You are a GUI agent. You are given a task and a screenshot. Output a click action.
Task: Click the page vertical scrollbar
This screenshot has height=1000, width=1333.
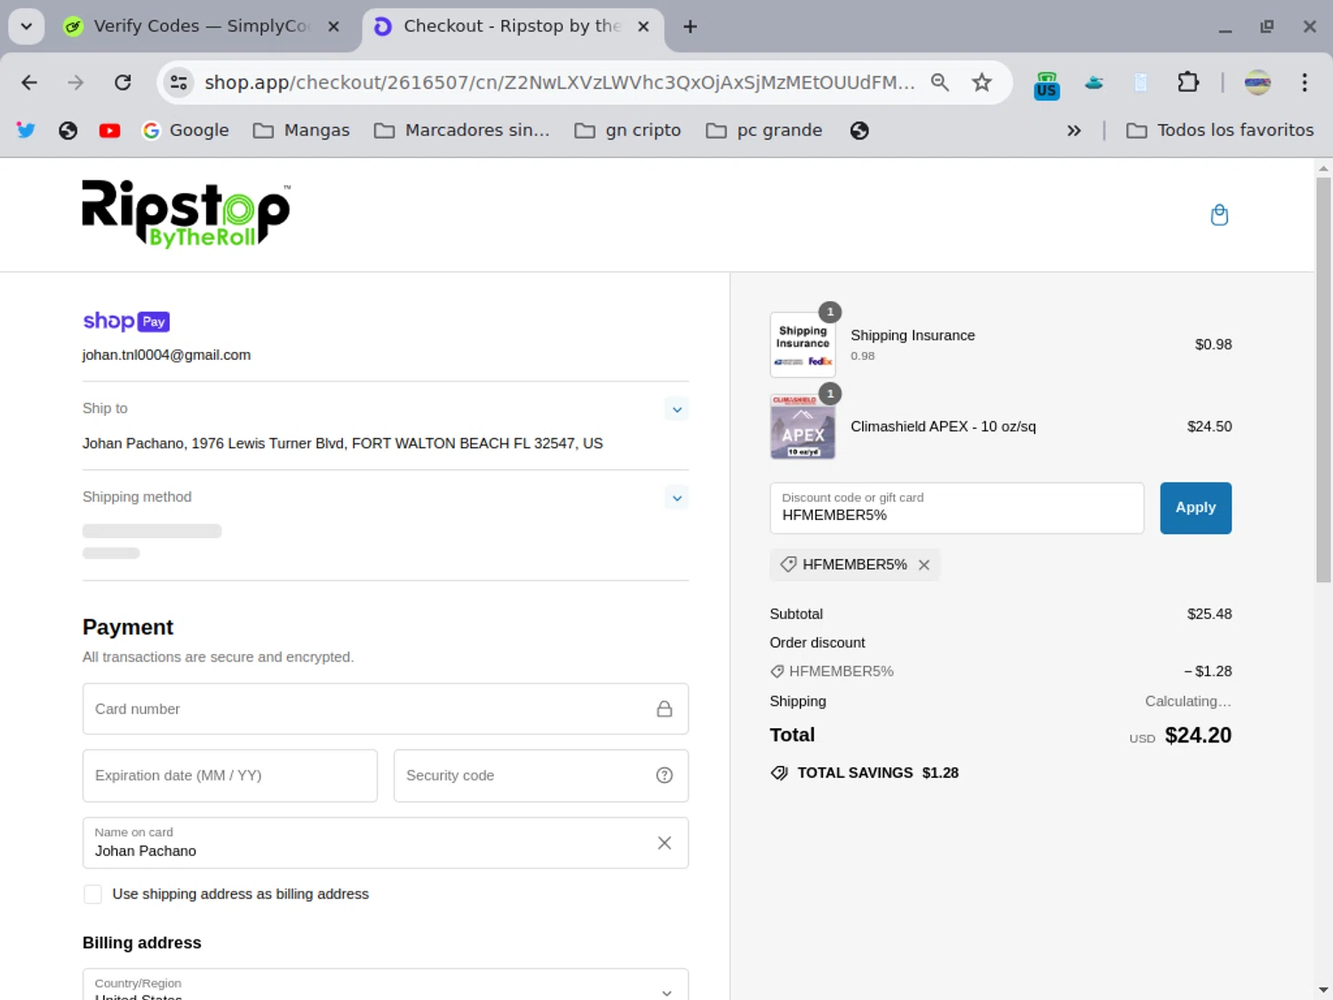tap(1323, 380)
